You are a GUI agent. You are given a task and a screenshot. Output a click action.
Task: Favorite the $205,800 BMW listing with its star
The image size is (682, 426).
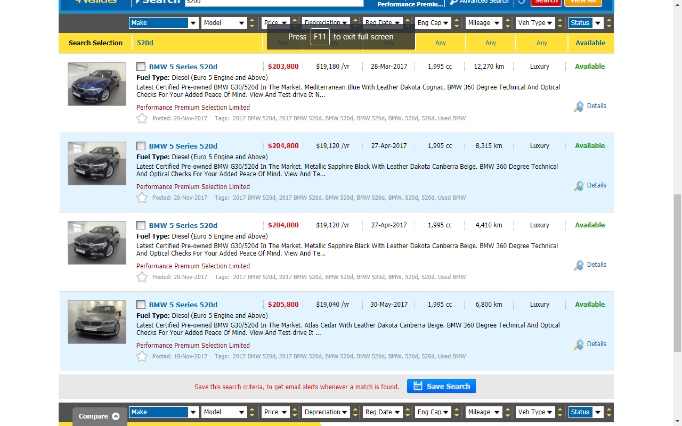(x=142, y=356)
